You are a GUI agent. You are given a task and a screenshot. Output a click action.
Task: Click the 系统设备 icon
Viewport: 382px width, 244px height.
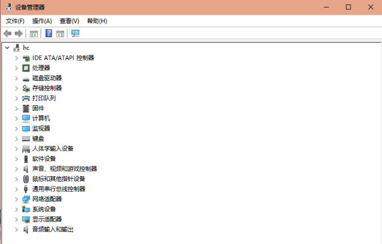click(x=26, y=210)
